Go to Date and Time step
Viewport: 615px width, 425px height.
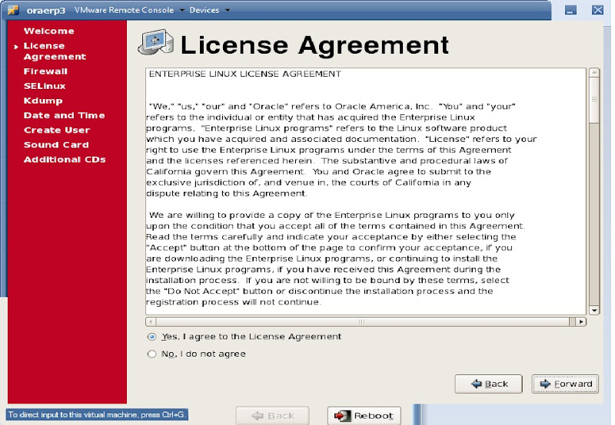tap(64, 115)
